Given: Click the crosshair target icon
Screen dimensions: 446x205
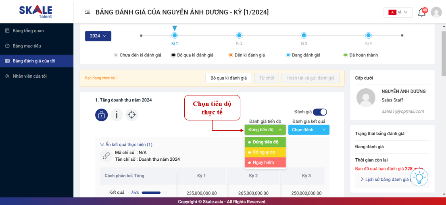Looking at the screenshot, I should (x=131, y=115).
